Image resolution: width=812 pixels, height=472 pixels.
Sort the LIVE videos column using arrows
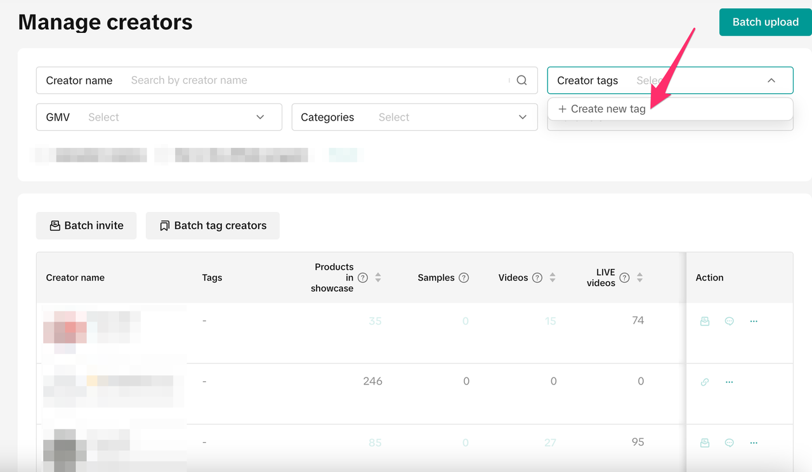pyautogui.click(x=639, y=278)
